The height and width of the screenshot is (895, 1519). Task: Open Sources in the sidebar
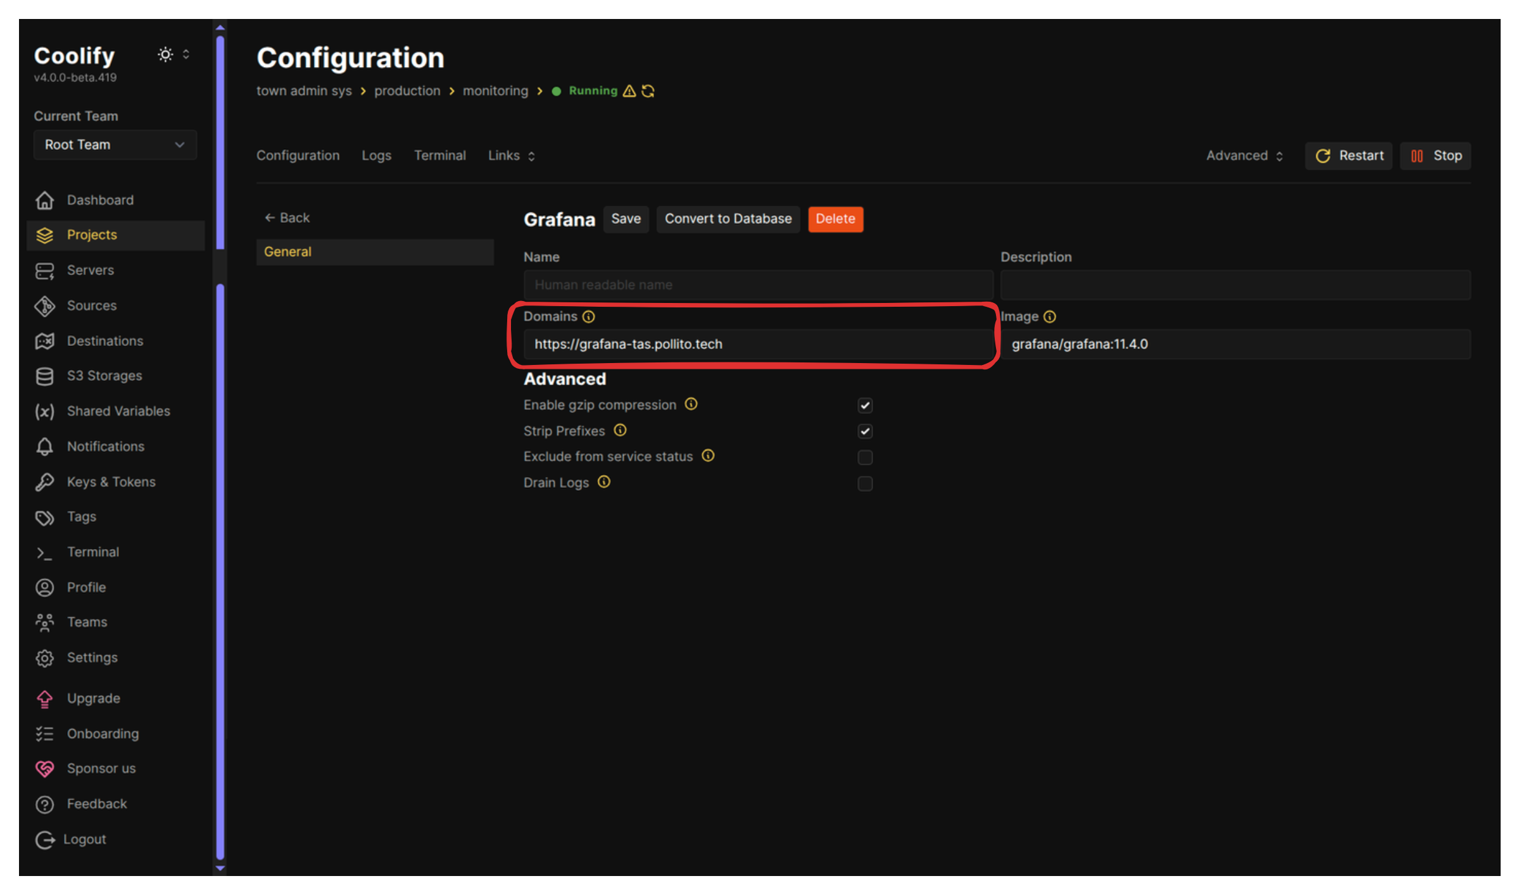[x=92, y=306]
